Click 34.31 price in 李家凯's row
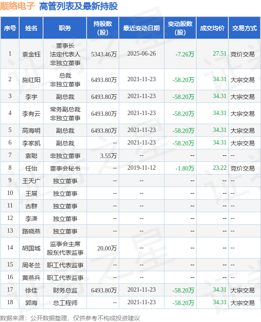This screenshot has height=322, width=261. pyautogui.click(x=219, y=142)
